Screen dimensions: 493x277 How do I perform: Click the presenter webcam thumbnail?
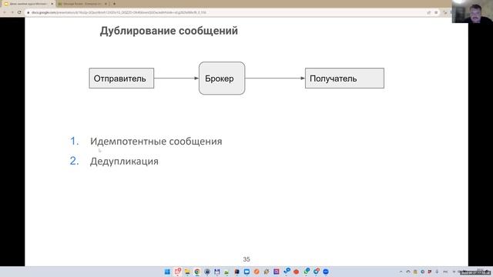click(472, 12)
